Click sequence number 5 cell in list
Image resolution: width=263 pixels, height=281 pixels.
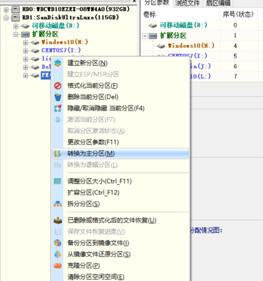coord(235,56)
